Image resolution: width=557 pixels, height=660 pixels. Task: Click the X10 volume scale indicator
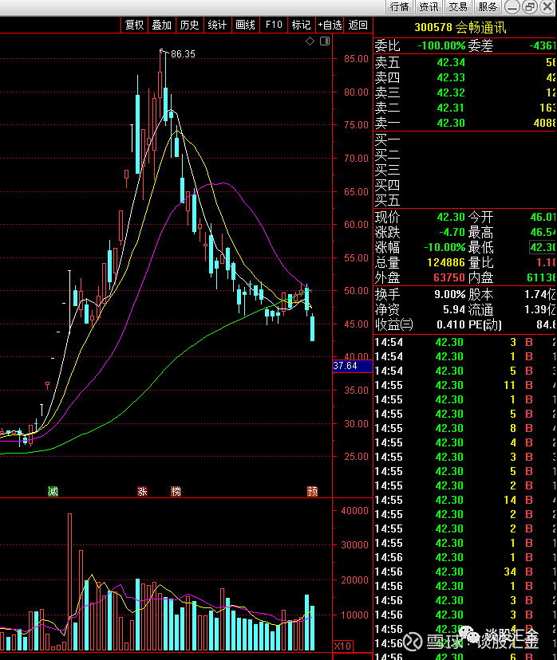(x=342, y=646)
